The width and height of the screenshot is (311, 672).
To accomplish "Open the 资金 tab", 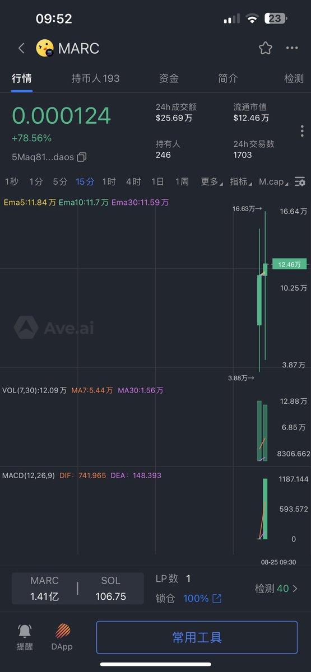I will [169, 78].
